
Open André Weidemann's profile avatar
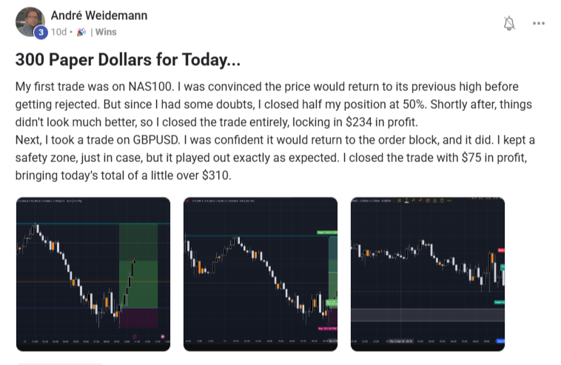[30, 21]
